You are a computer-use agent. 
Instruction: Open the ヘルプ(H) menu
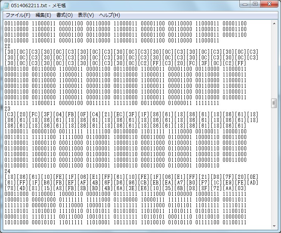click(109, 15)
